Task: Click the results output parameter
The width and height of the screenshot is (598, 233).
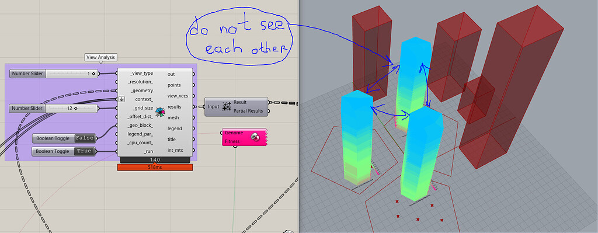Action: [x=174, y=107]
